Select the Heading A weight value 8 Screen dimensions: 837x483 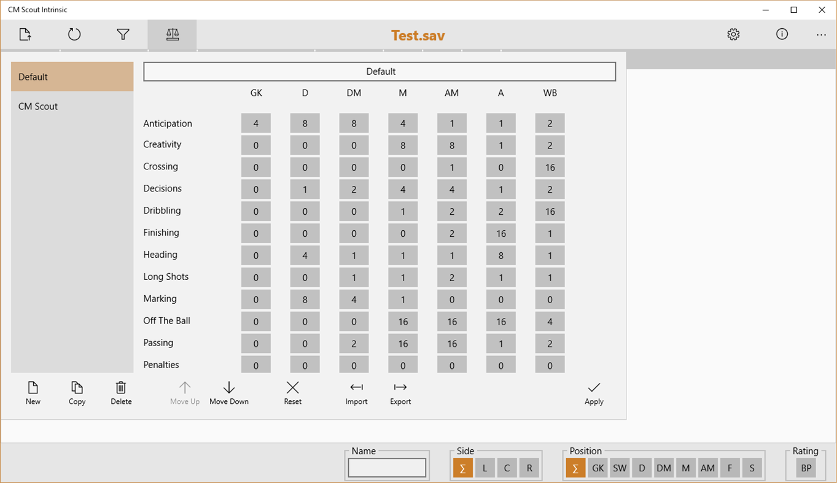click(x=501, y=256)
